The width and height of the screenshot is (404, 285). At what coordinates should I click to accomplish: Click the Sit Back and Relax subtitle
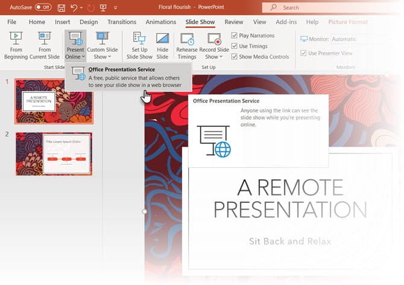click(x=290, y=241)
